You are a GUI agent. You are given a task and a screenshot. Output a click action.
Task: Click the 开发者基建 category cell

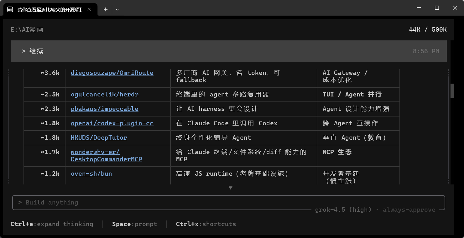click(341, 177)
